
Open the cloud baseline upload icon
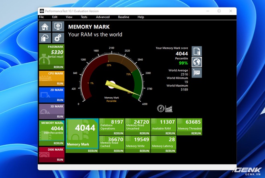point(45,38)
